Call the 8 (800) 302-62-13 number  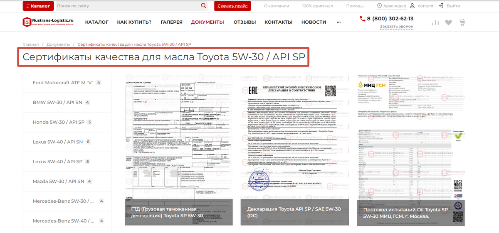[x=390, y=19]
